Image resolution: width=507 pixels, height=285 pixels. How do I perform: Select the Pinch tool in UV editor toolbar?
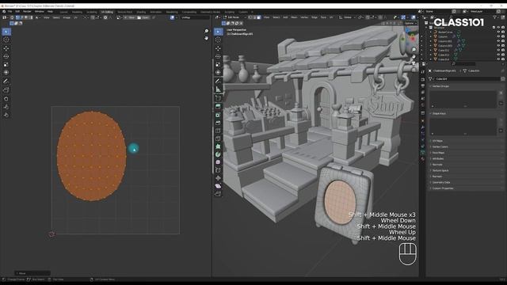coord(6,115)
